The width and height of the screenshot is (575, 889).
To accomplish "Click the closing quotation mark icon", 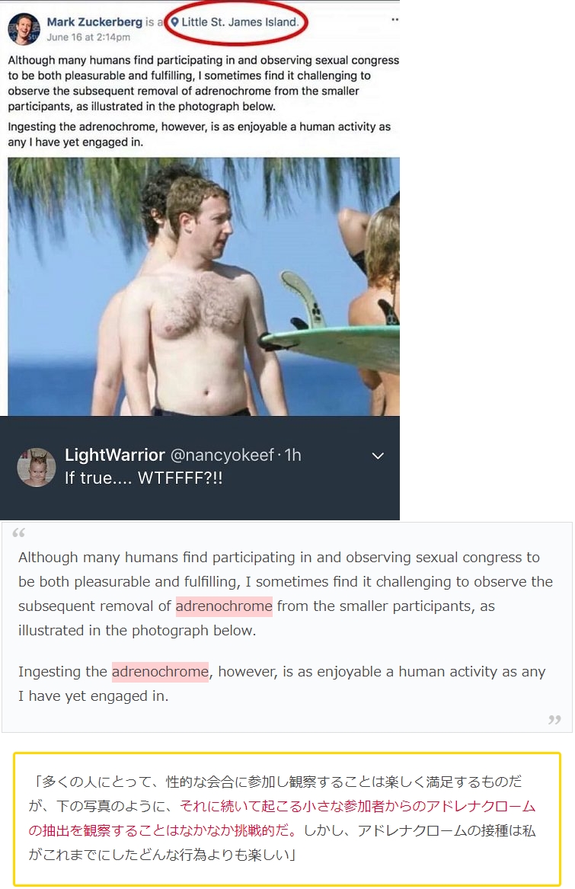I will point(554,719).
